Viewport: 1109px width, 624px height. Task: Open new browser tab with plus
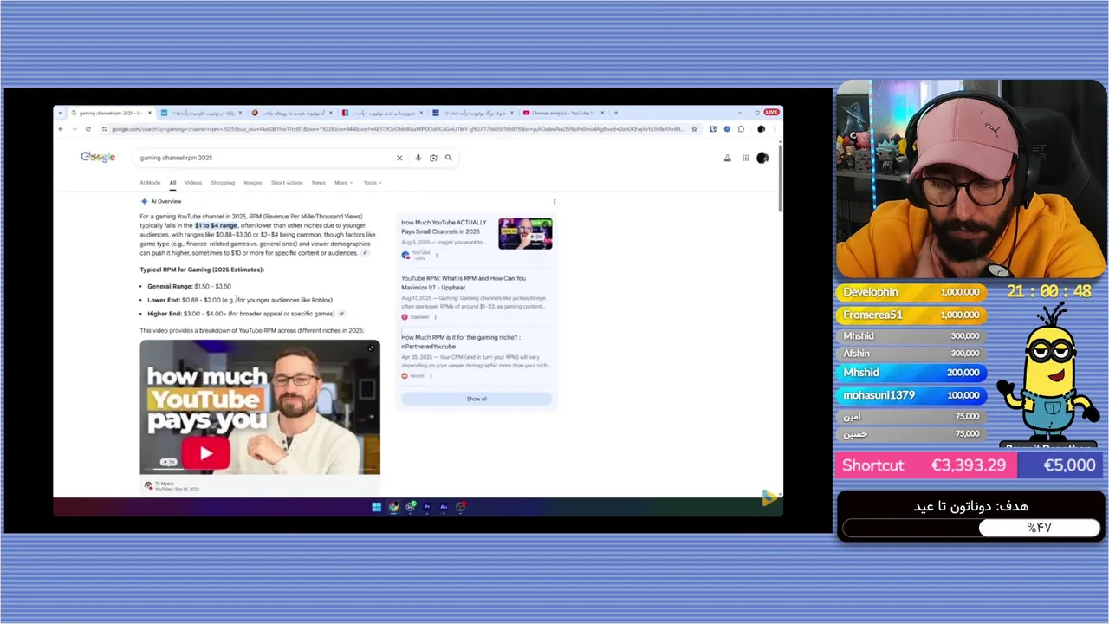(x=616, y=113)
